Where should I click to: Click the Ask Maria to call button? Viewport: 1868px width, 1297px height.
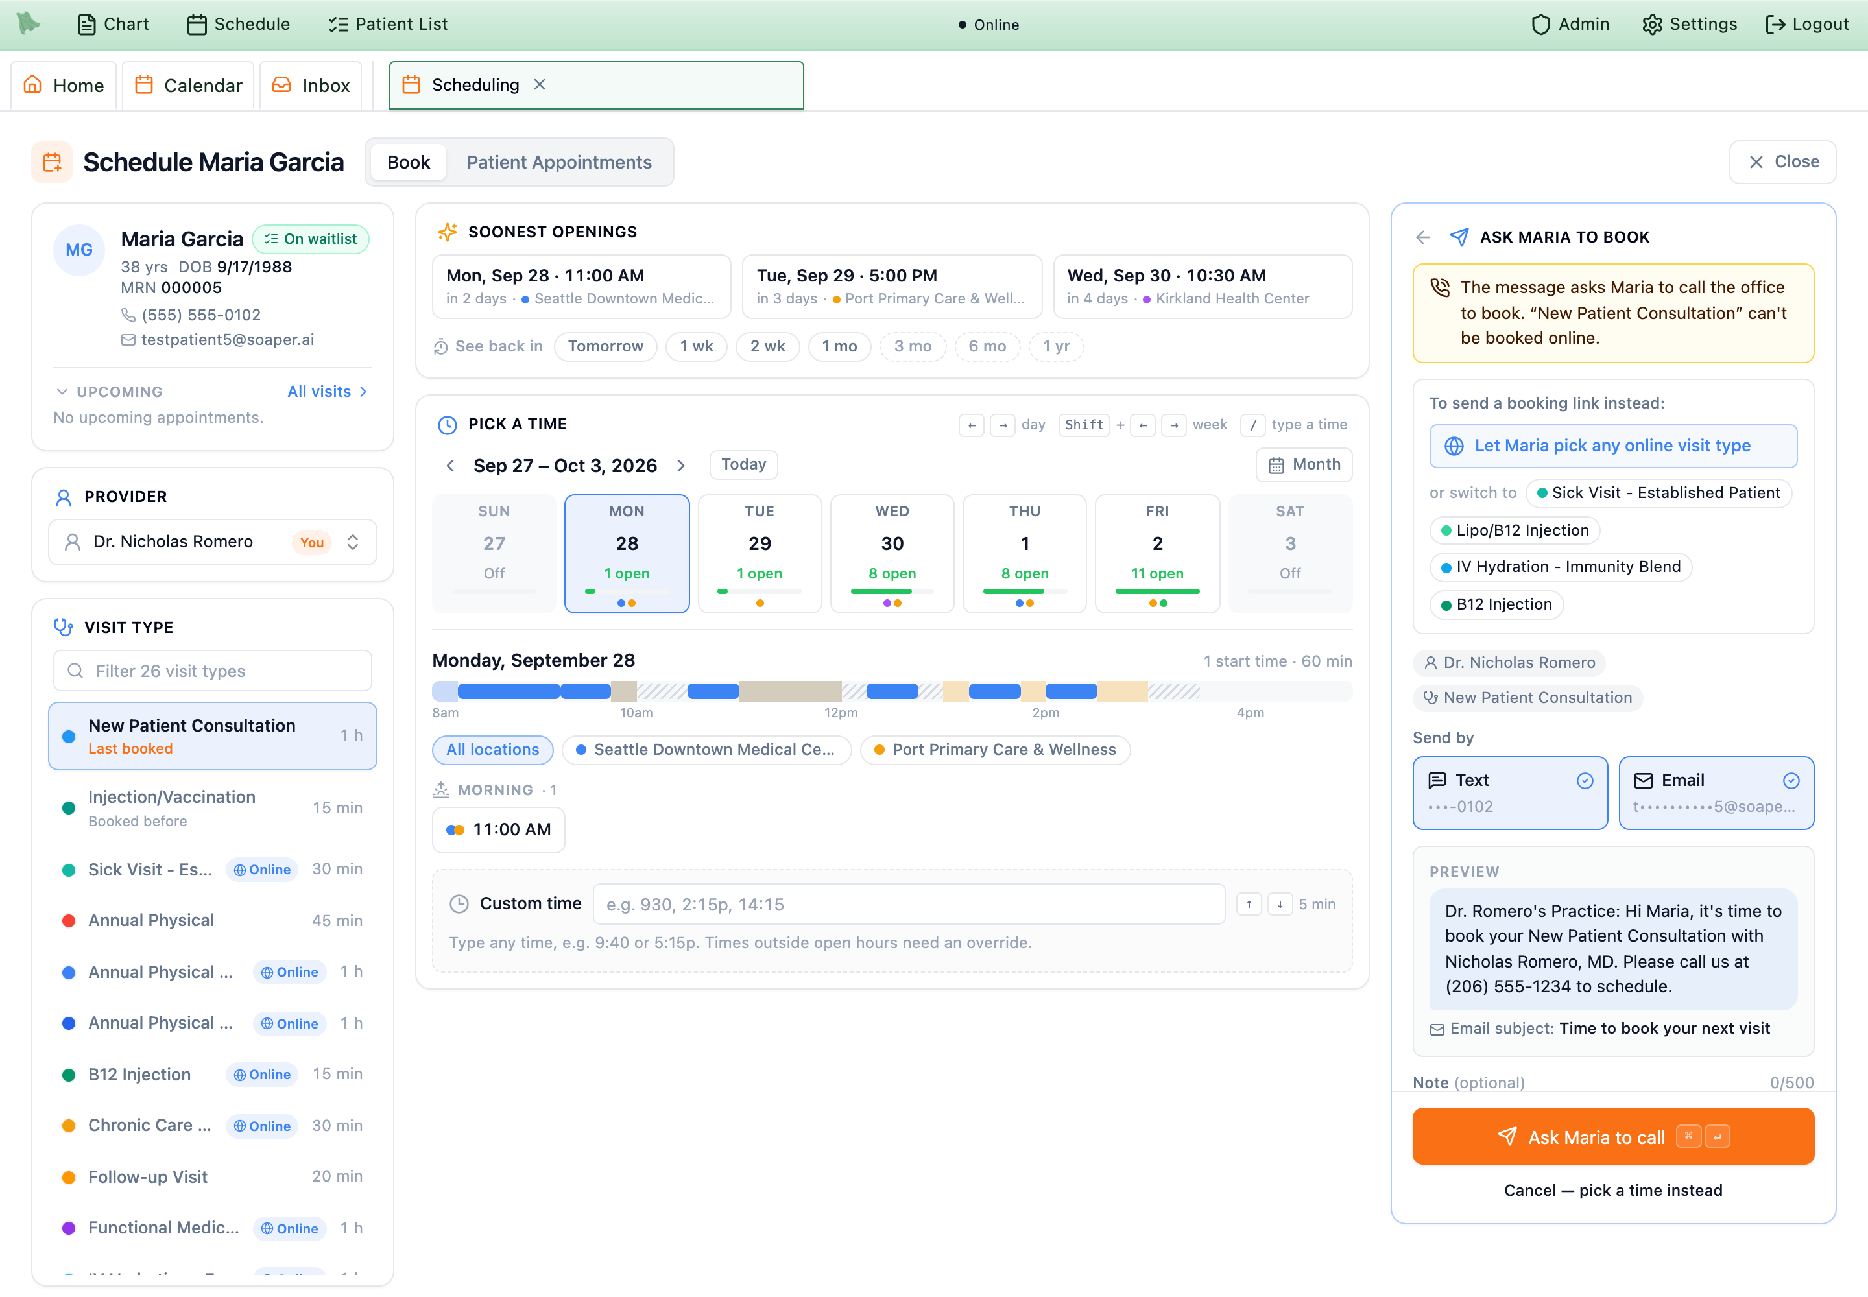(1612, 1137)
